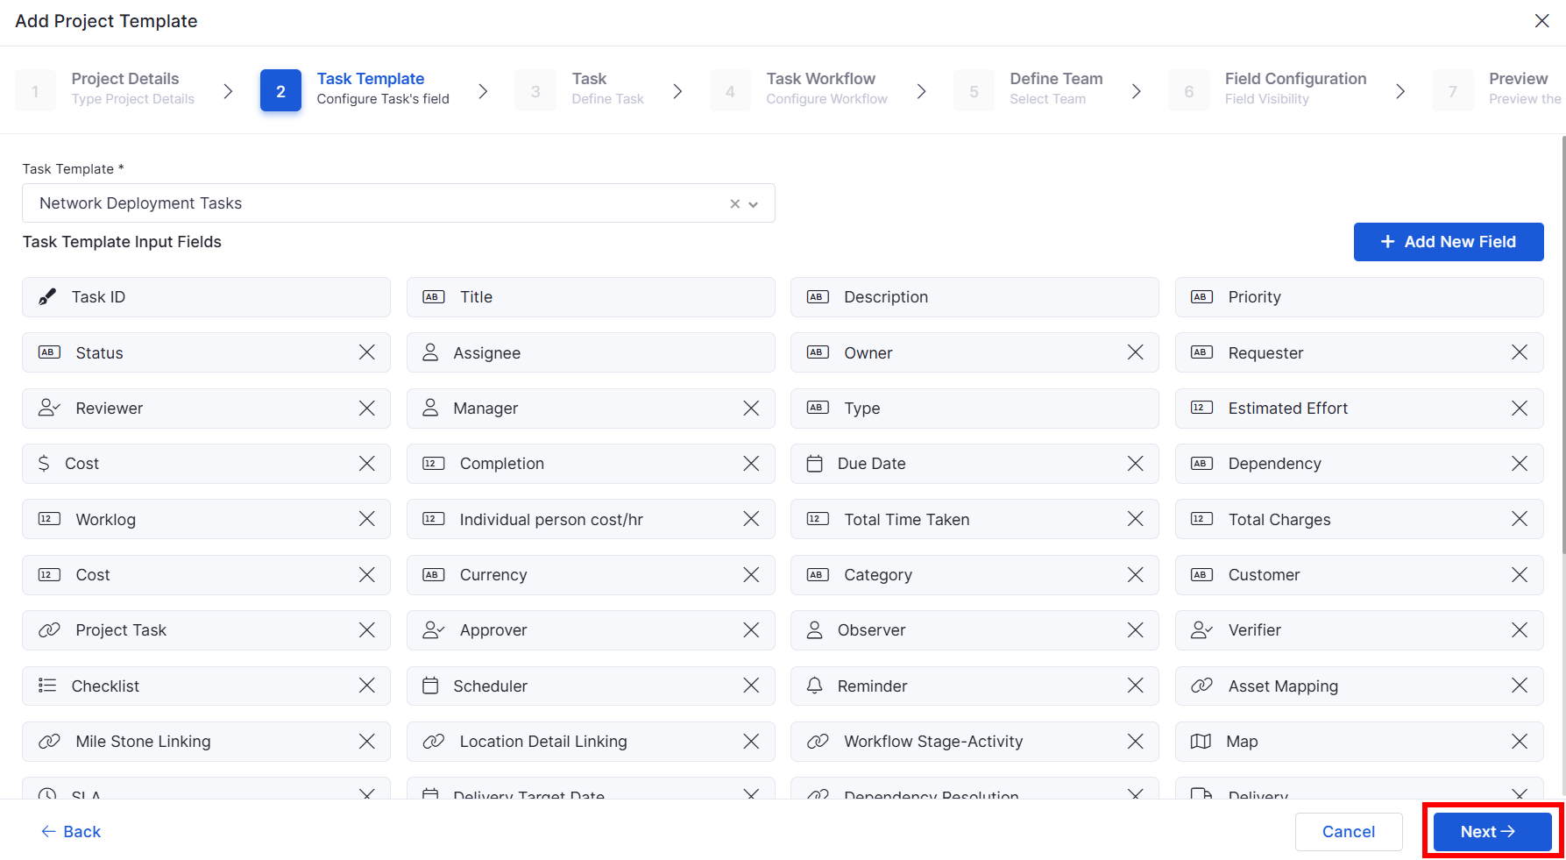Viewport: 1566px width, 860px height.
Task: Expand the Task Template dropdown arrow
Action: (754, 204)
